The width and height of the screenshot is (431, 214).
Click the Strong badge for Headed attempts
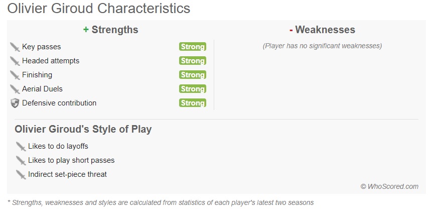point(192,61)
